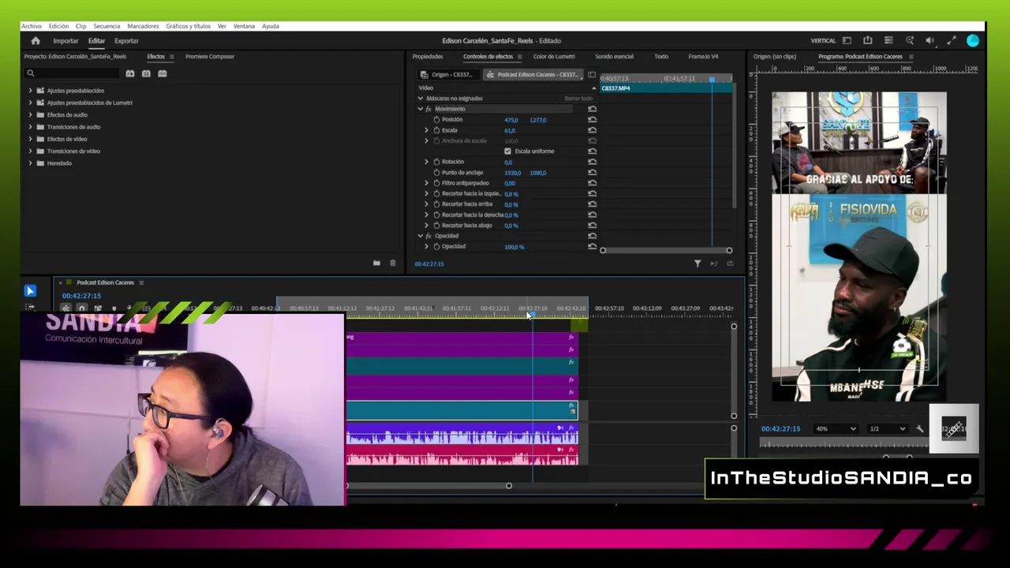1010x568 pixels.
Task: Expand the Efectos de audio folder
Action: [30, 114]
